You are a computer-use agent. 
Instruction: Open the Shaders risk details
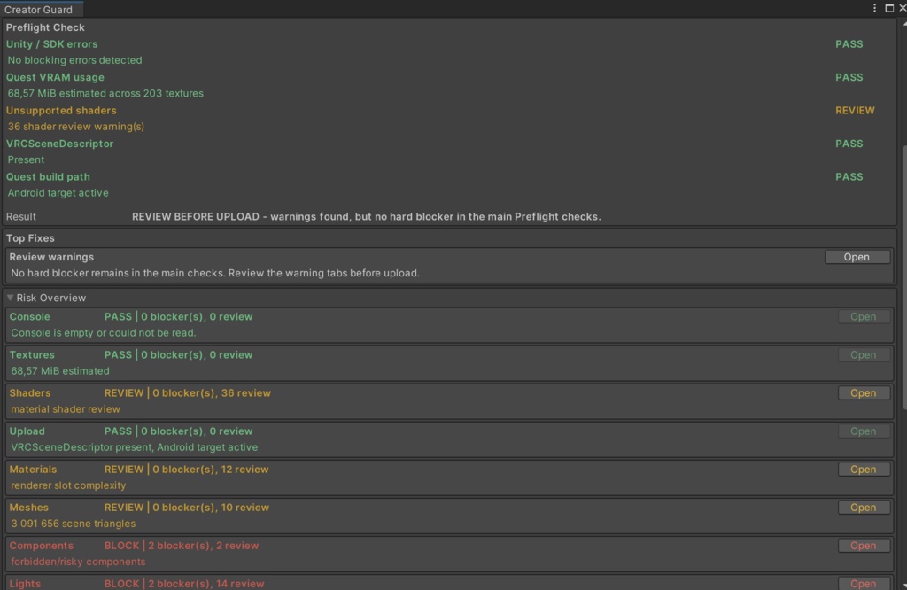(x=863, y=393)
